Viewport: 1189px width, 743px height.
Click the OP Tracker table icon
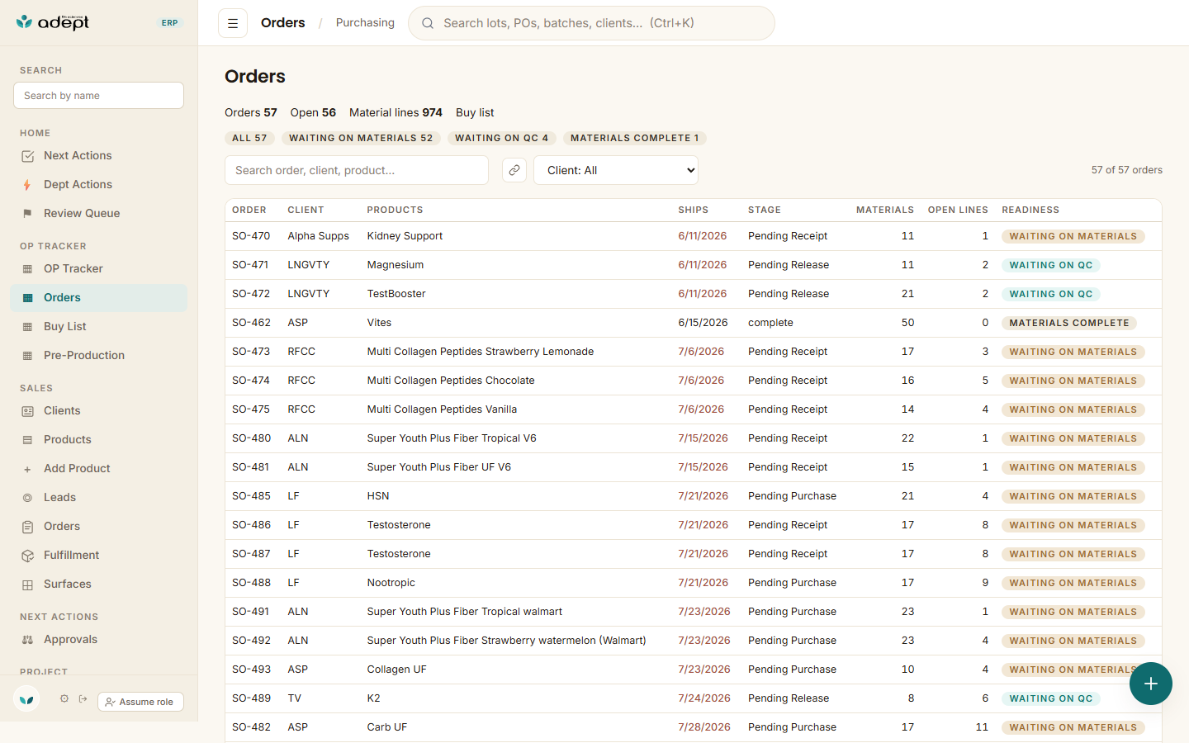(27, 269)
